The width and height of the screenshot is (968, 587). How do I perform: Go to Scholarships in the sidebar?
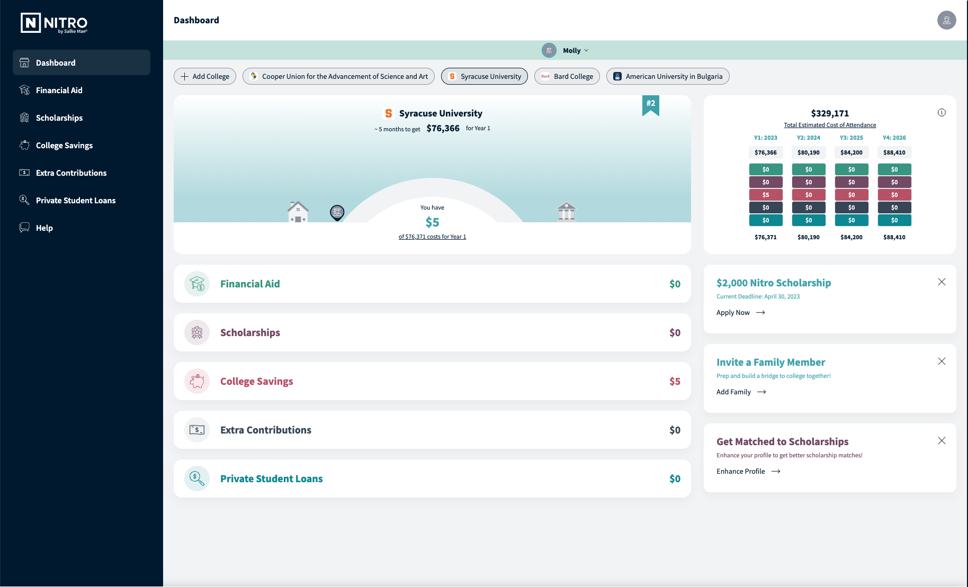82,118
